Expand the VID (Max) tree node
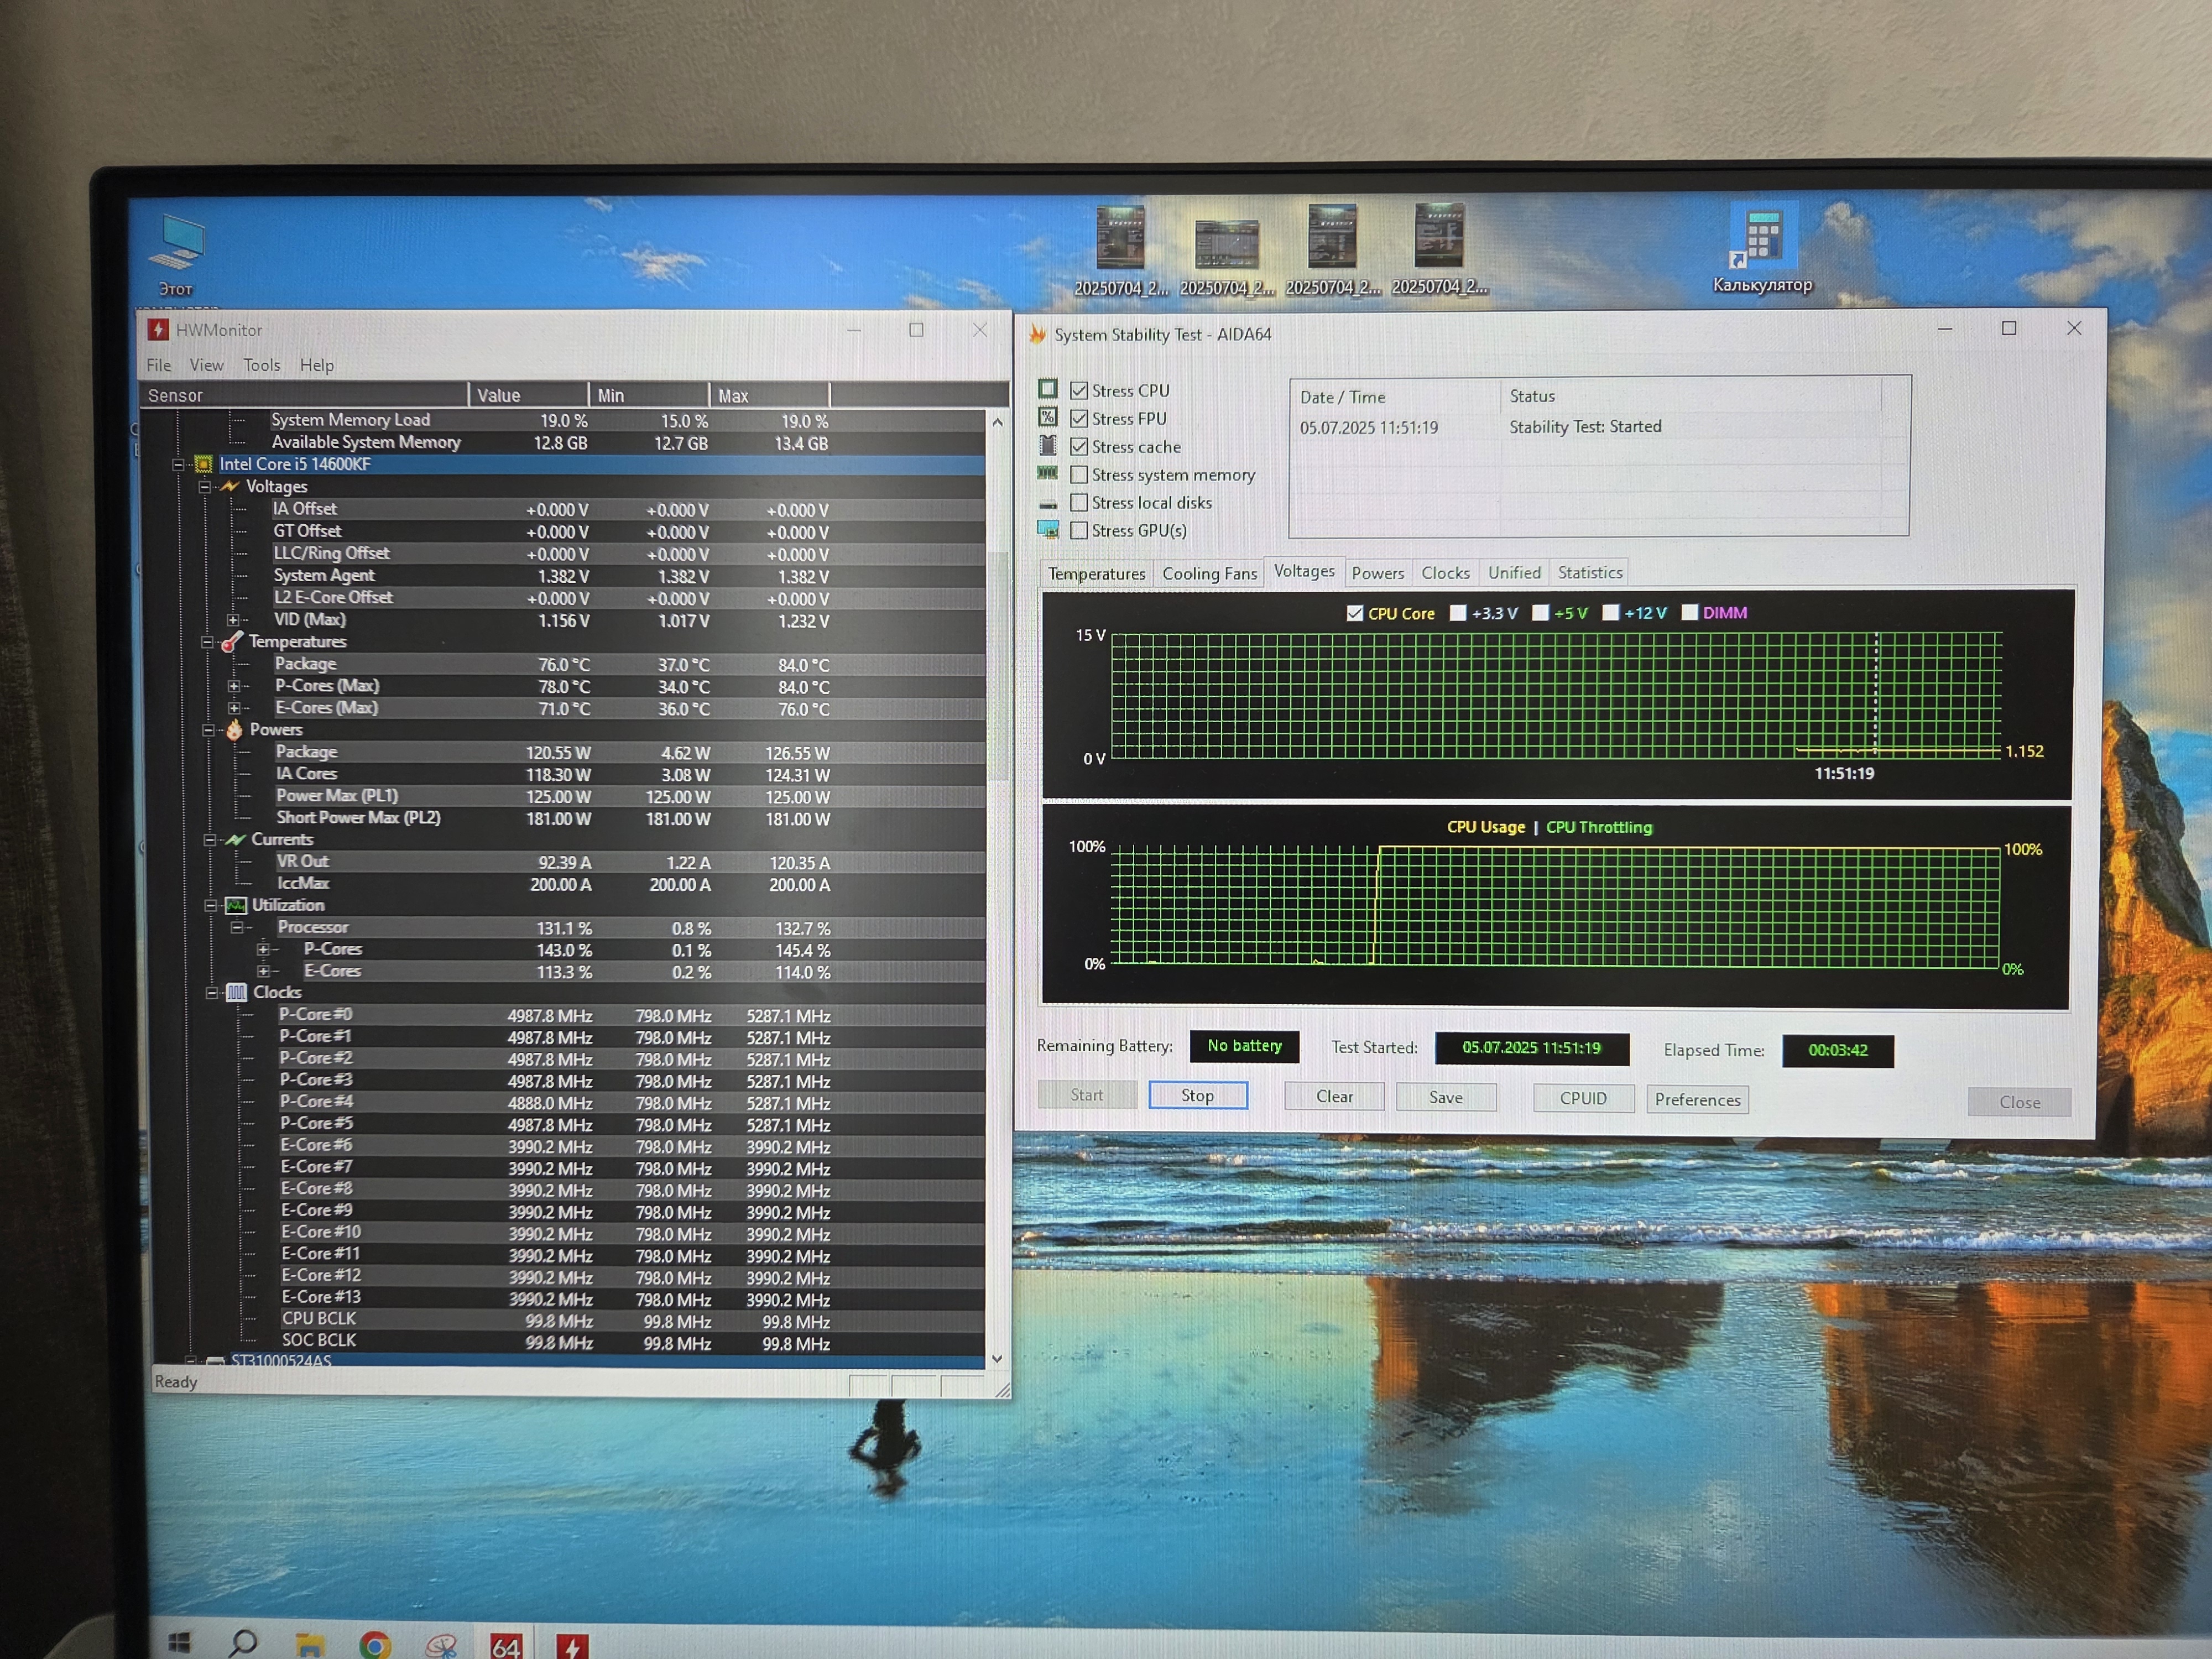The image size is (2212, 1659). click(x=233, y=620)
